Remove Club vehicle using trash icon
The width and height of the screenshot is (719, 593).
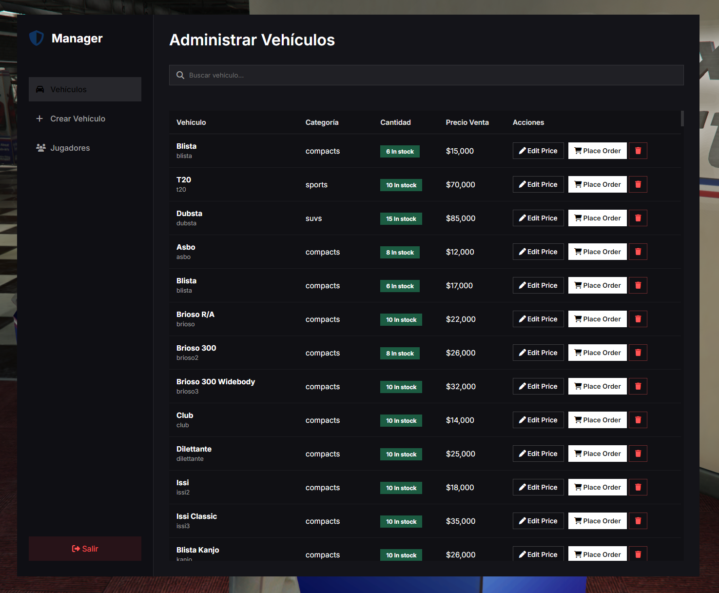[638, 420]
